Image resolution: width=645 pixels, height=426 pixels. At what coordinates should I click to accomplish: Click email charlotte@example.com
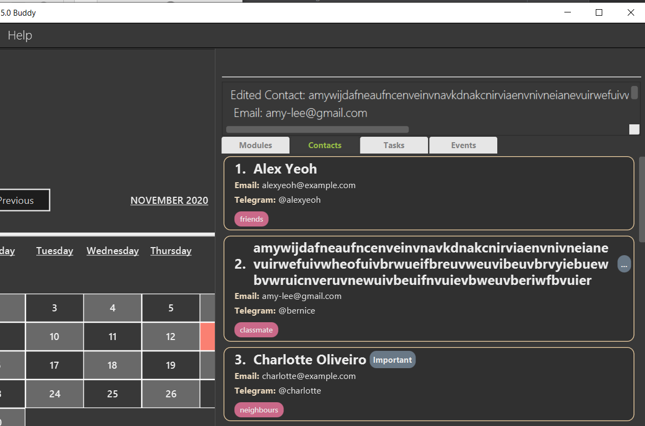point(309,376)
